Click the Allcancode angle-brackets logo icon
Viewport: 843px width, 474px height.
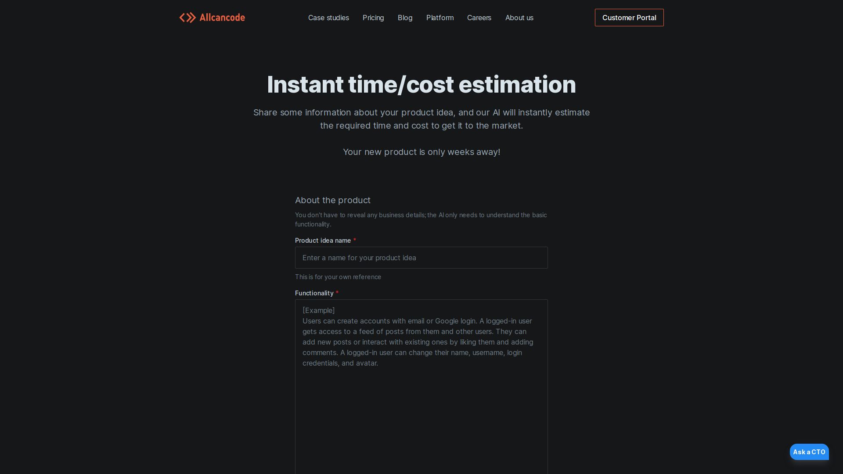click(x=187, y=18)
